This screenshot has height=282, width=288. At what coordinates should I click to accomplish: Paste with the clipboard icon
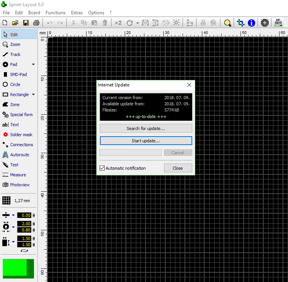point(95,23)
